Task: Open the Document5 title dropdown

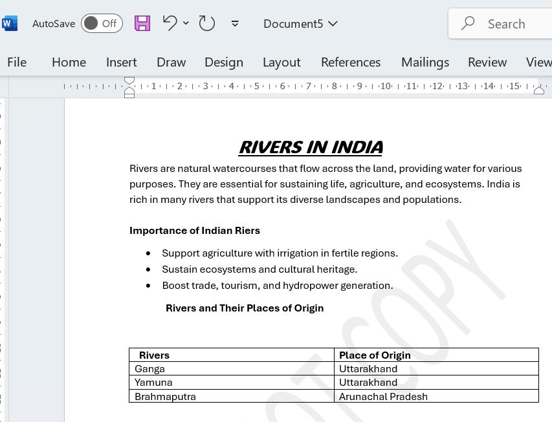Action: [300, 23]
